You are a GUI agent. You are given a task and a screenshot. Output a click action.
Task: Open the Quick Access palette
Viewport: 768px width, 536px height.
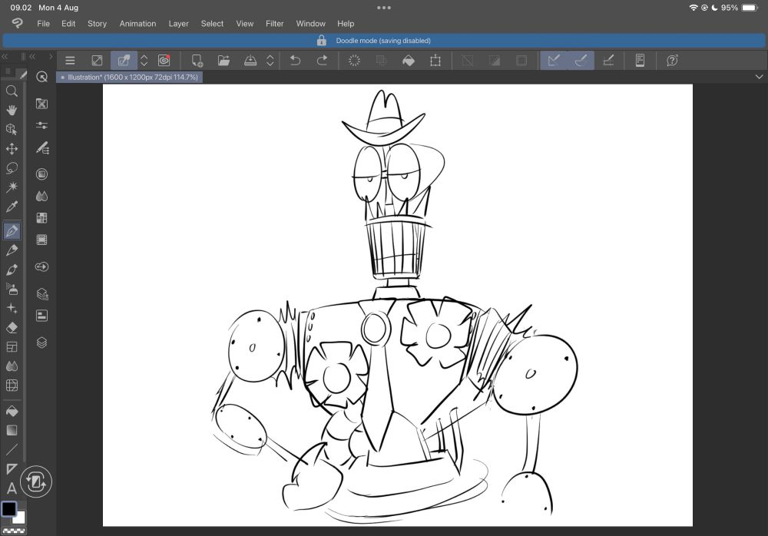pos(42,77)
